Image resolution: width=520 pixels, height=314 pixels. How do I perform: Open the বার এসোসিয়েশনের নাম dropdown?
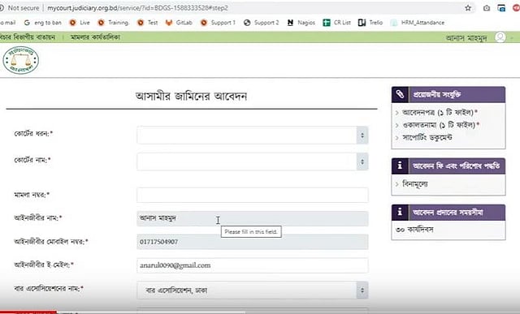coord(253,290)
